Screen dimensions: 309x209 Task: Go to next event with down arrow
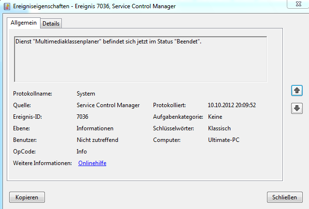pos(297,108)
